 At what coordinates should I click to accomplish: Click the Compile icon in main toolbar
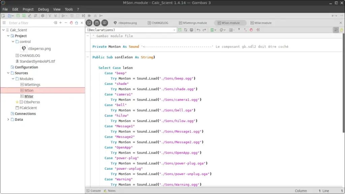click(50, 15)
